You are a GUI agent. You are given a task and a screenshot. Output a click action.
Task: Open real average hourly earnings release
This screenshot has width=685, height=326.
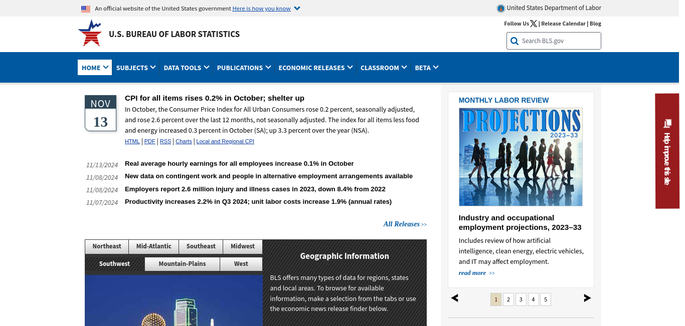[x=239, y=164]
